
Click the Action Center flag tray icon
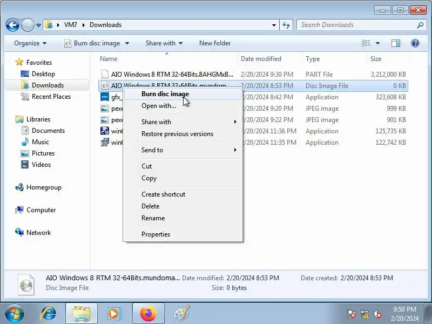point(352,314)
